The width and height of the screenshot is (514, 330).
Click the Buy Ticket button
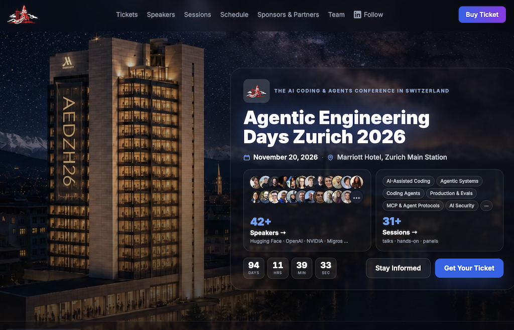coord(482,15)
